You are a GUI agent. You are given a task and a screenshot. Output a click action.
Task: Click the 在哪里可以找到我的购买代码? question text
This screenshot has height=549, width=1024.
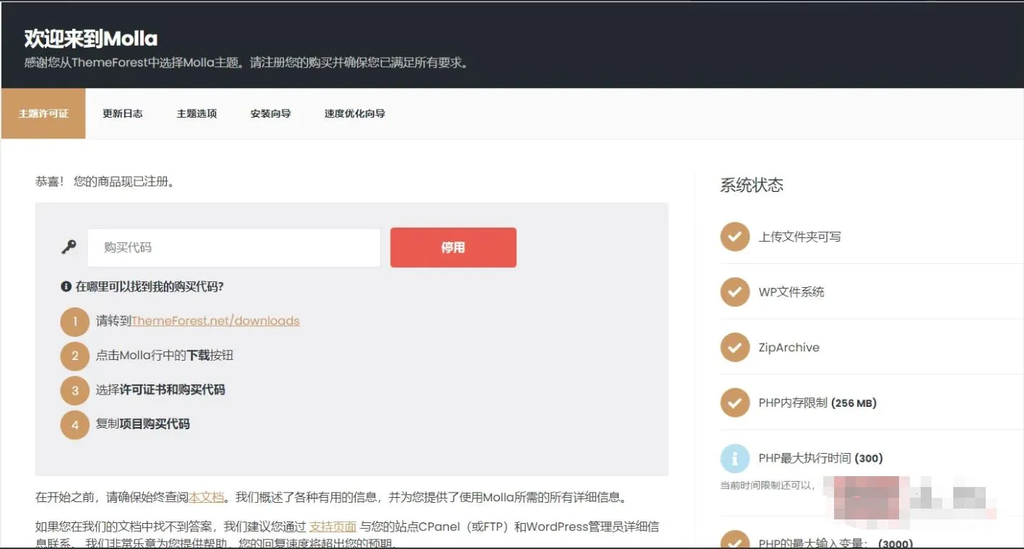coord(149,286)
